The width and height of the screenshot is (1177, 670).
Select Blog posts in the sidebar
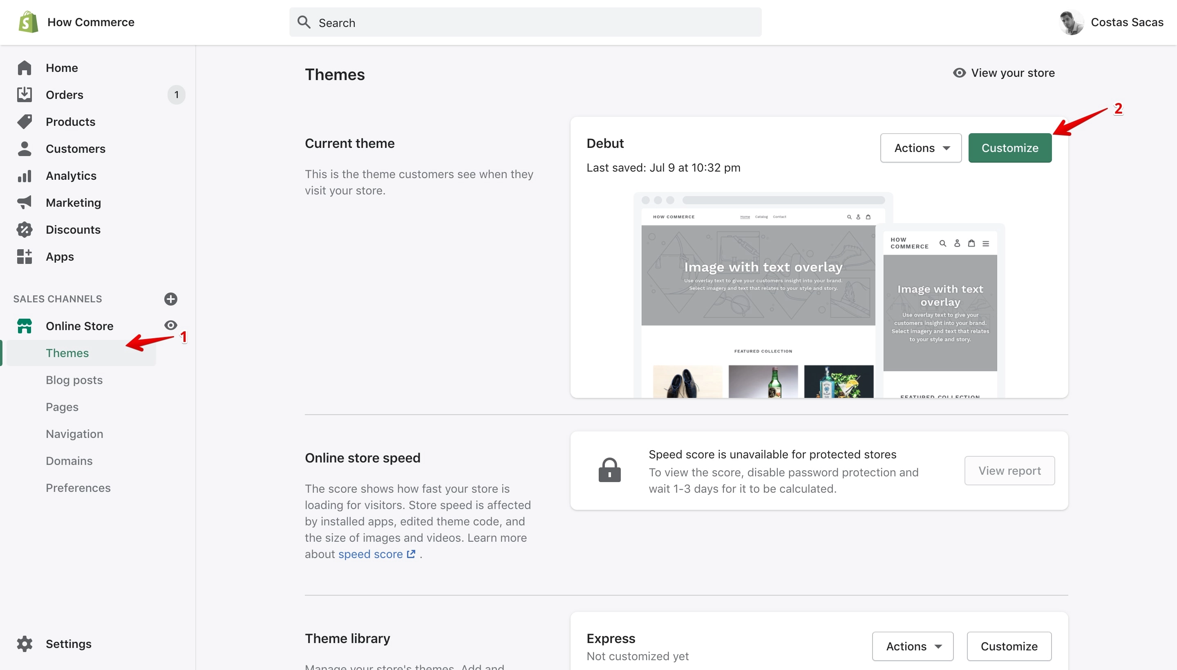pyautogui.click(x=74, y=380)
